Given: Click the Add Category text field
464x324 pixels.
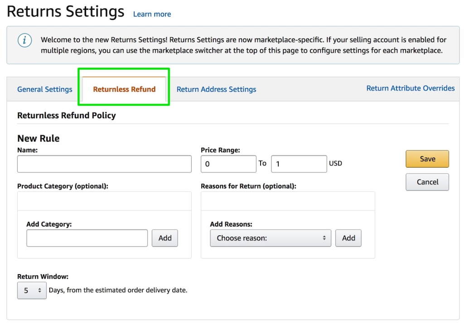Looking at the screenshot, I should click(87, 238).
